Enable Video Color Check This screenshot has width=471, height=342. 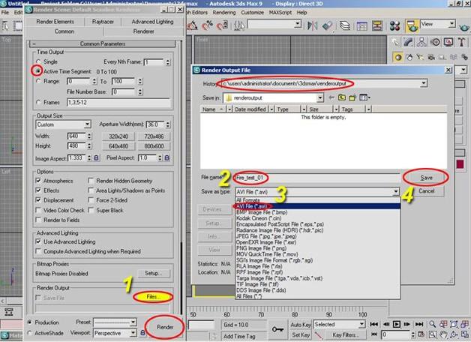pyautogui.click(x=38, y=210)
